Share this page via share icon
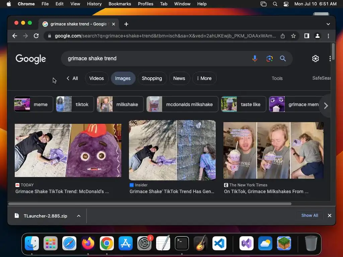 (x=283, y=36)
